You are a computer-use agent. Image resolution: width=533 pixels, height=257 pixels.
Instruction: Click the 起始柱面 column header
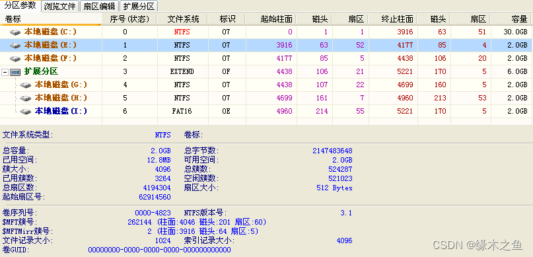coord(271,19)
